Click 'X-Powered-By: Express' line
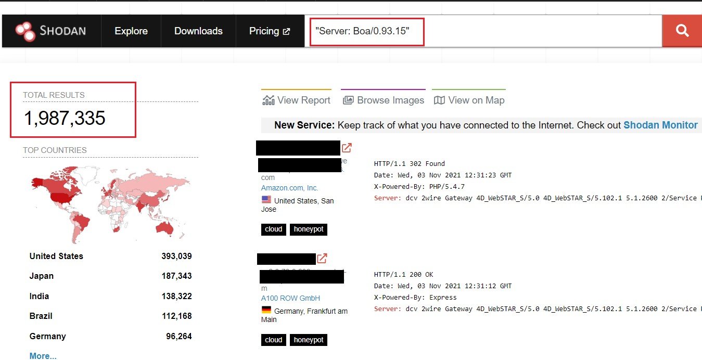 click(x=415, y=298)
